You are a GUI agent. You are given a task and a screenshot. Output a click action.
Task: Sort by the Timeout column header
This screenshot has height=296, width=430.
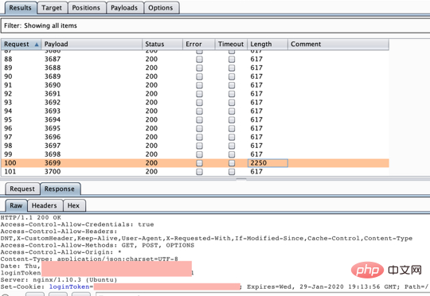(x=231, y=44)
